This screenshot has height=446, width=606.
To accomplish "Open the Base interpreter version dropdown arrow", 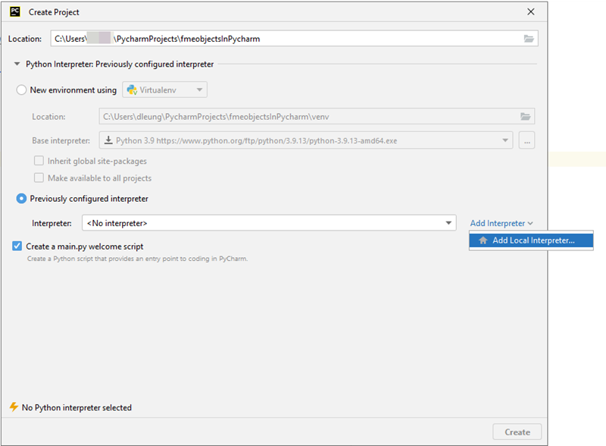I will click(505, 140).
